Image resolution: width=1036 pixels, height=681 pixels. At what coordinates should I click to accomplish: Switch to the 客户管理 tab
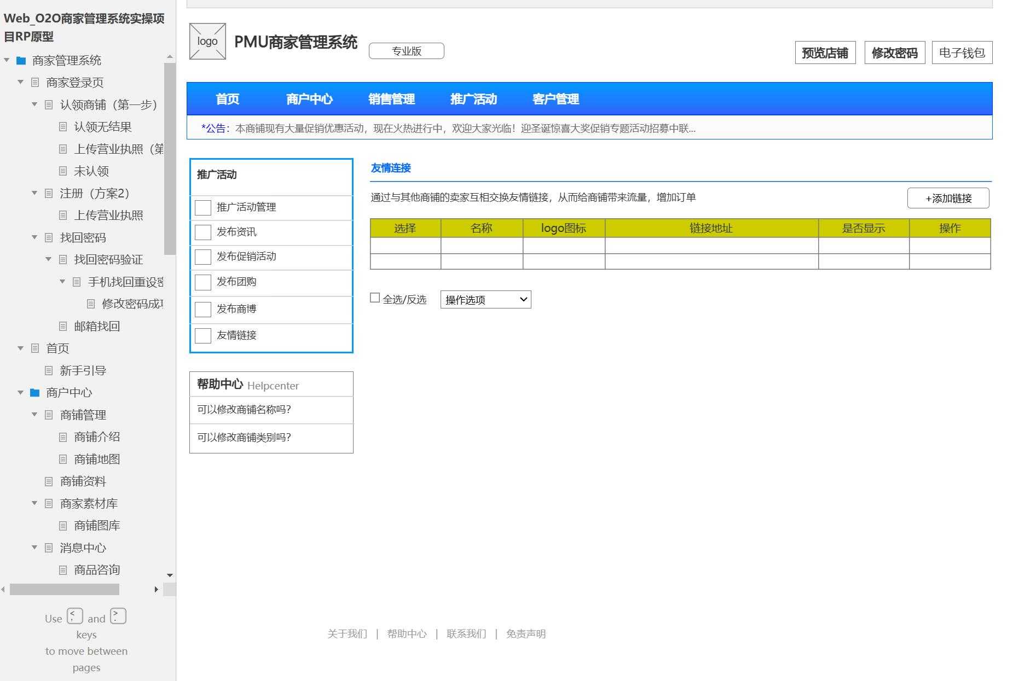[555, 99]
